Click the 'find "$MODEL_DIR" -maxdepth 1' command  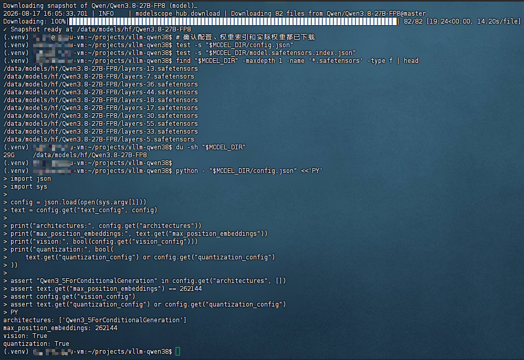[297, 61]
